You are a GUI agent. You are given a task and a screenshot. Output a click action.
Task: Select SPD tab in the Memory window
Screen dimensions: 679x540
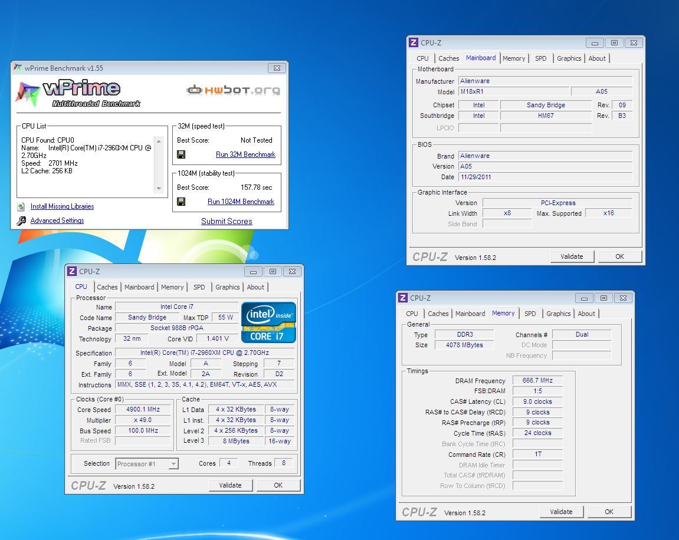pyautogui.click(x=530, y=314)
